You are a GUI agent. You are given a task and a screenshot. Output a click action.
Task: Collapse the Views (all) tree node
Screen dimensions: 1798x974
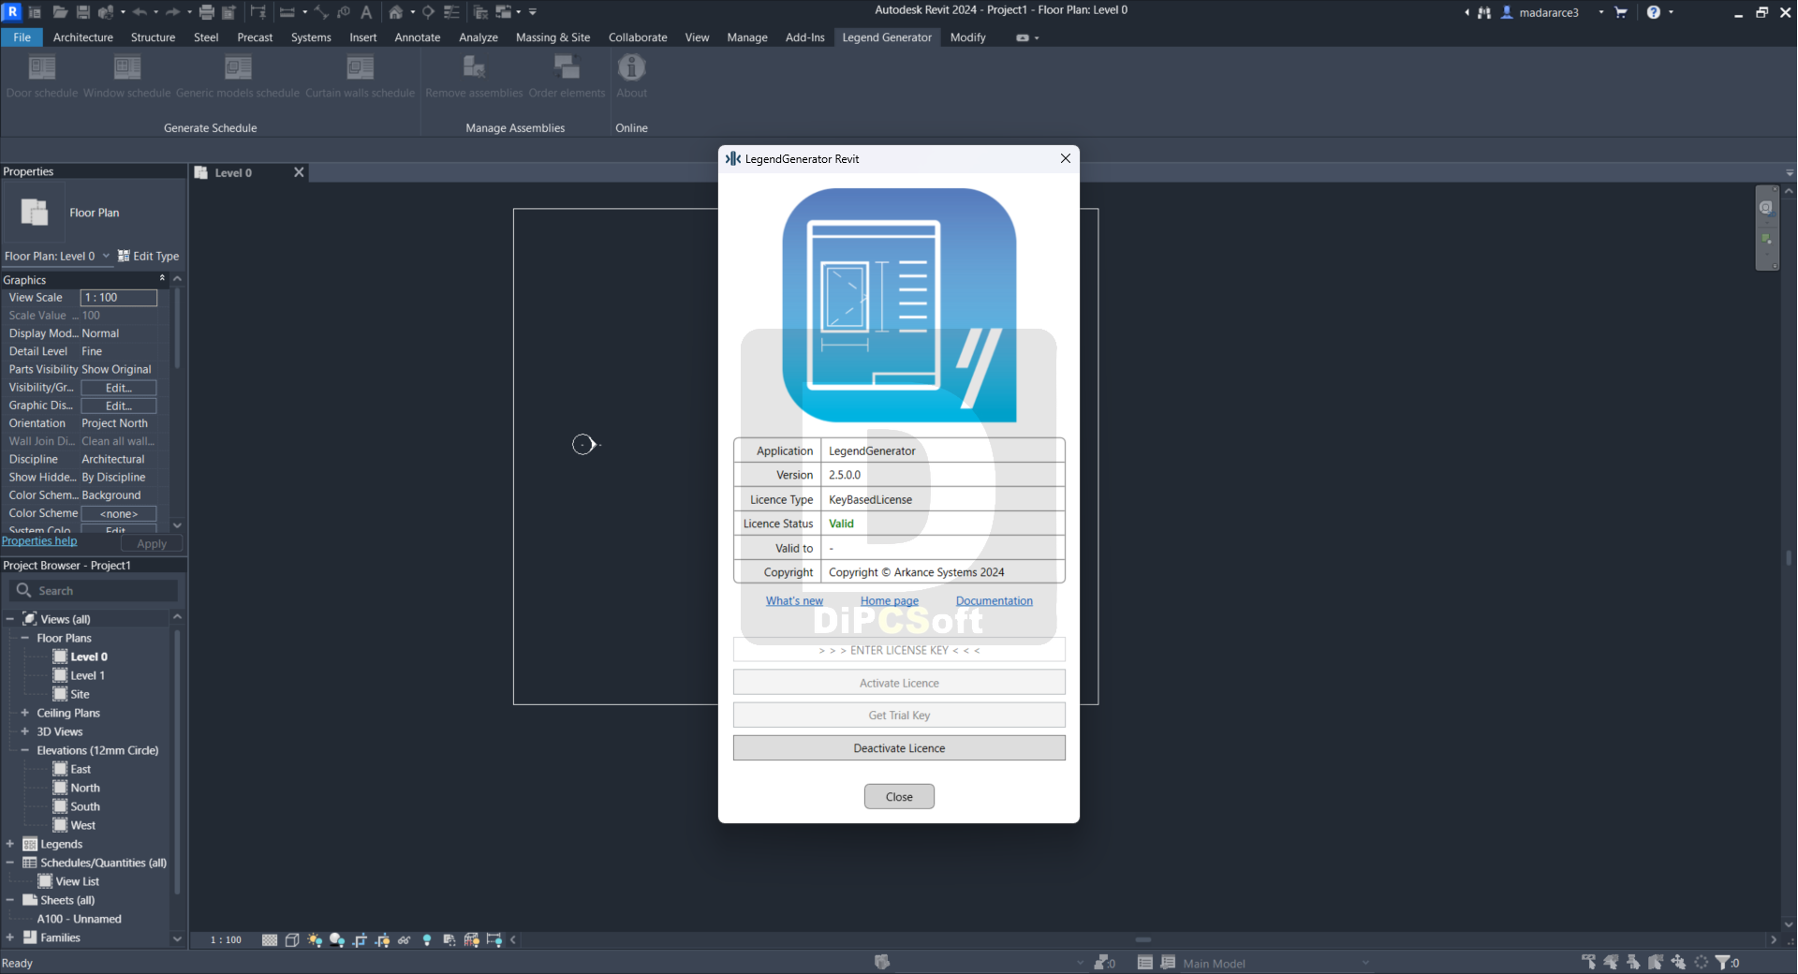pyautogui.click(x=10, y=619)
